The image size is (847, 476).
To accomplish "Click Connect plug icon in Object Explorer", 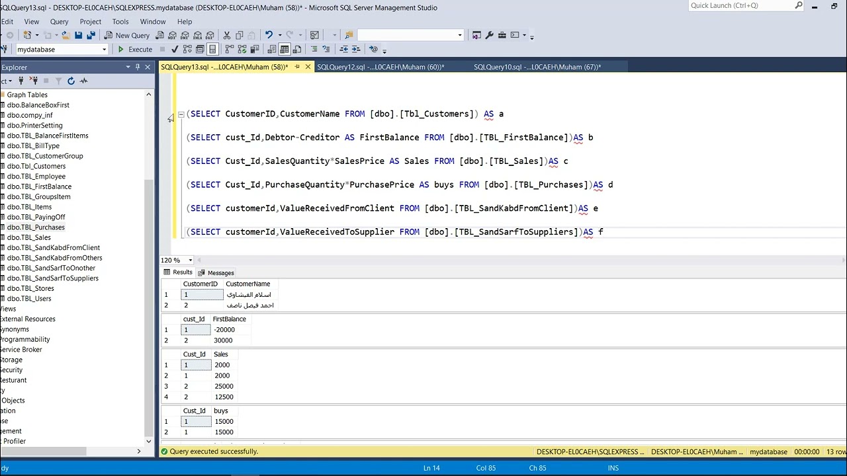I will click(x=21, y=81).
